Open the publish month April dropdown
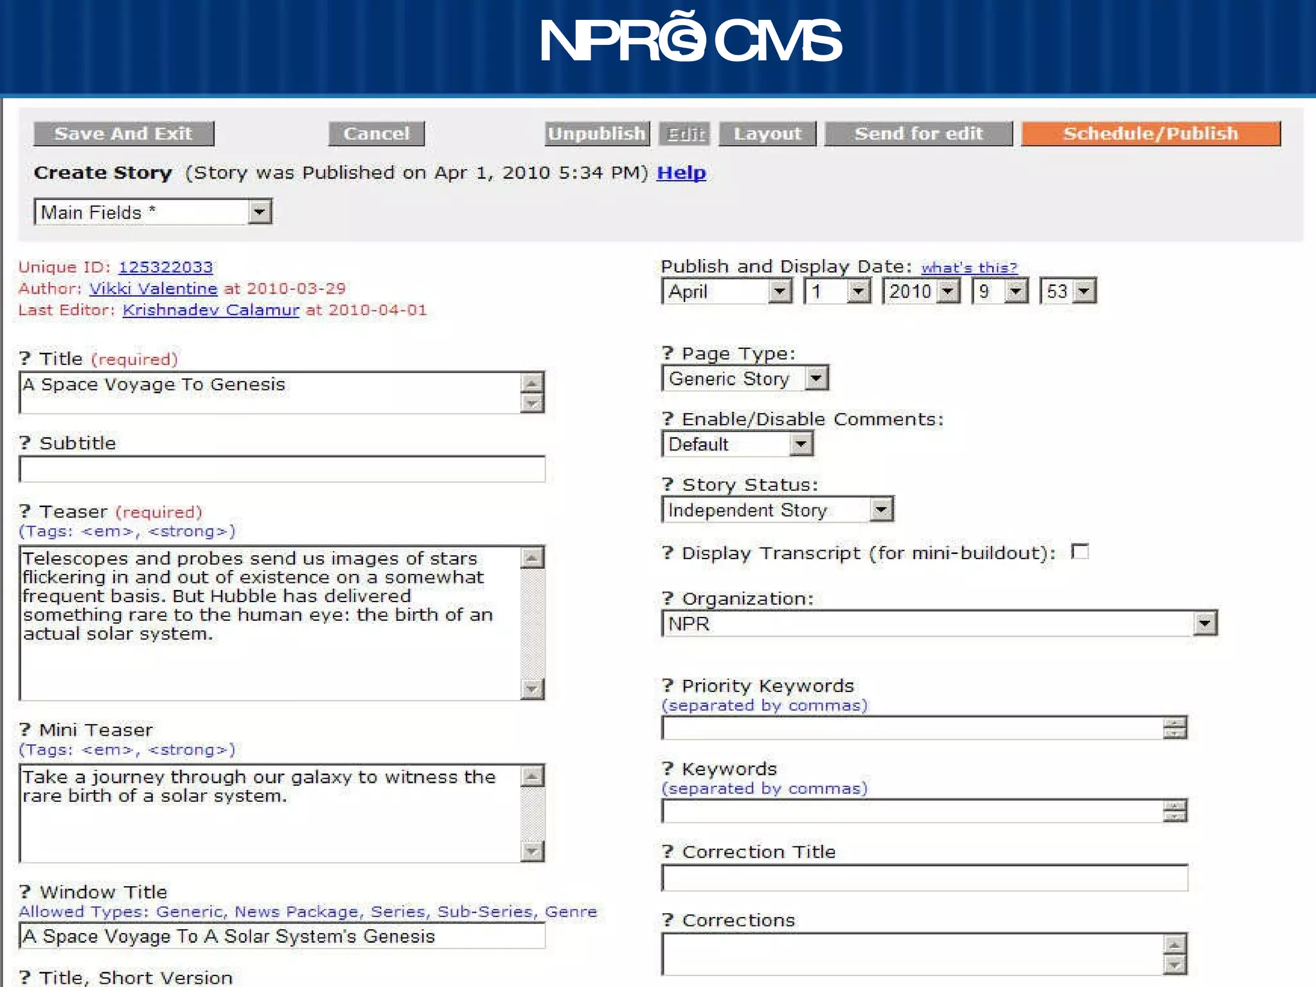Viewport: 1316px width, 987px height. pyautogui.click(x=779, y=292)
